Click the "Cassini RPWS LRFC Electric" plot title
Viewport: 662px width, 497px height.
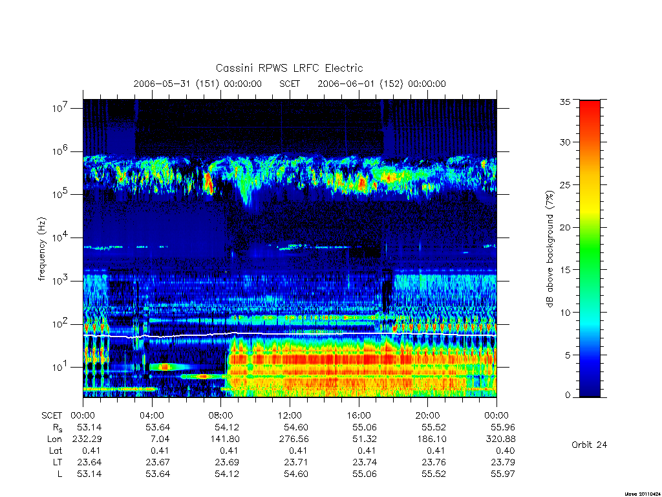pyautogui.click(x=289, y=68)
